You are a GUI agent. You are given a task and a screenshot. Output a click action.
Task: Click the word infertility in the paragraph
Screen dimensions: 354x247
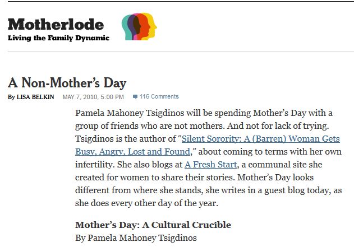[x=95, y=165]
